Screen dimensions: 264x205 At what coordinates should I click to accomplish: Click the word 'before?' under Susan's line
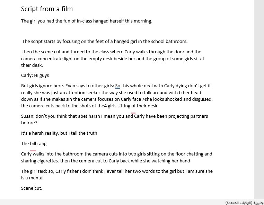pyautogui.click(x=29, y=123)
